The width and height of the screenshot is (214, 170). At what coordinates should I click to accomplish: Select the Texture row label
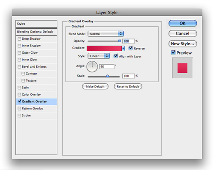pos(31,81)
